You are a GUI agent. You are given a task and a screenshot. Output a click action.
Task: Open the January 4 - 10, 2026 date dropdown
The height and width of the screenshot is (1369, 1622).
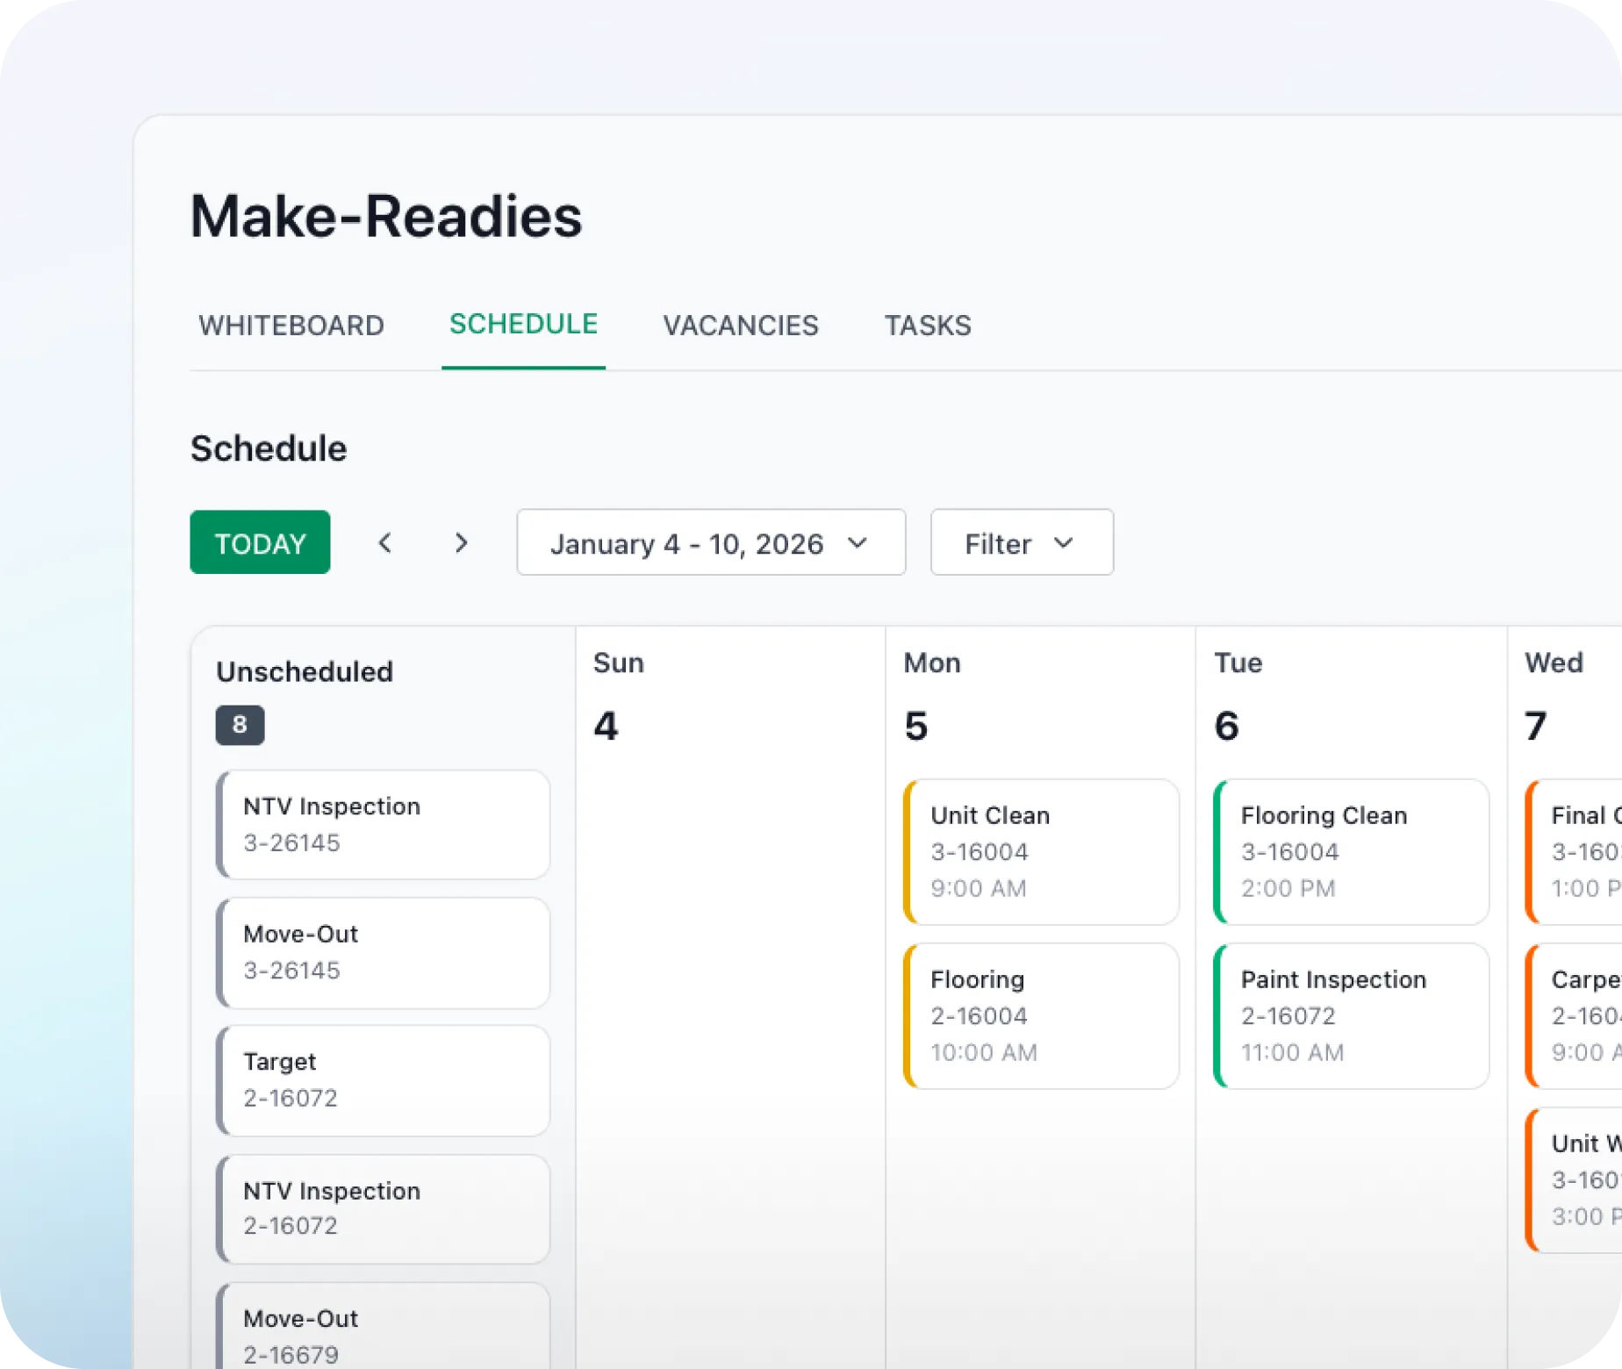click(711, 542)
